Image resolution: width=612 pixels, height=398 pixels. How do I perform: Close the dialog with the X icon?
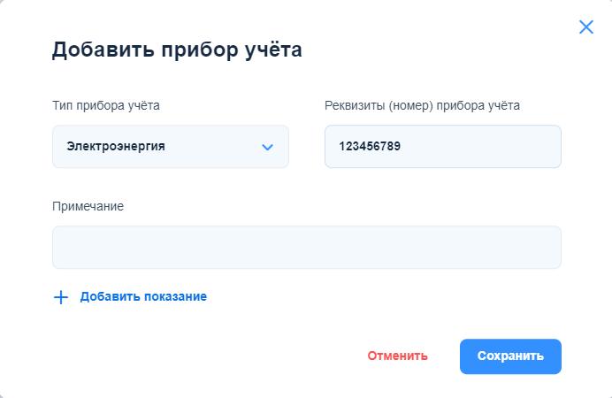(x=585, y=27)
